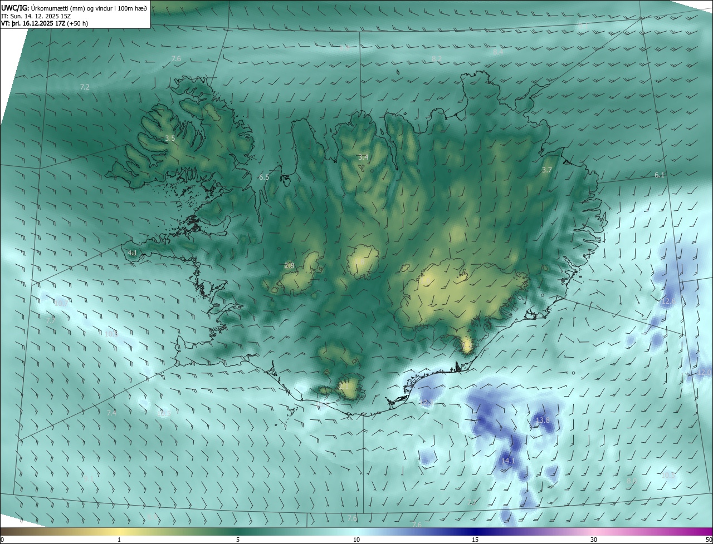Click the title line 'Úrkomumætti (mm) og vindur í 100m hæð'
This screenshot has height=544, width=713.
click(88, 7)
